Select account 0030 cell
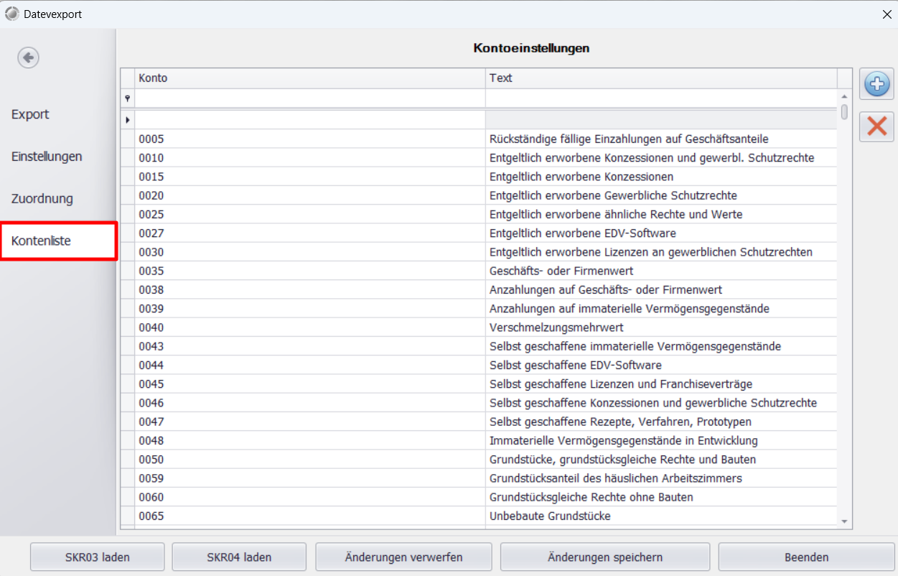The height and width of the screenshot is (576, 898). [310, 252]
